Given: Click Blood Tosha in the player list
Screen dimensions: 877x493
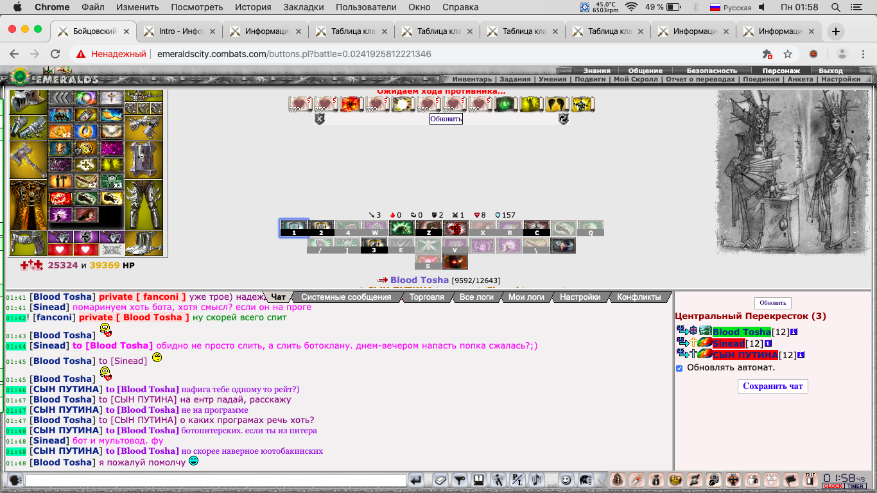Looking at the screenshot, I should point(742,332).
